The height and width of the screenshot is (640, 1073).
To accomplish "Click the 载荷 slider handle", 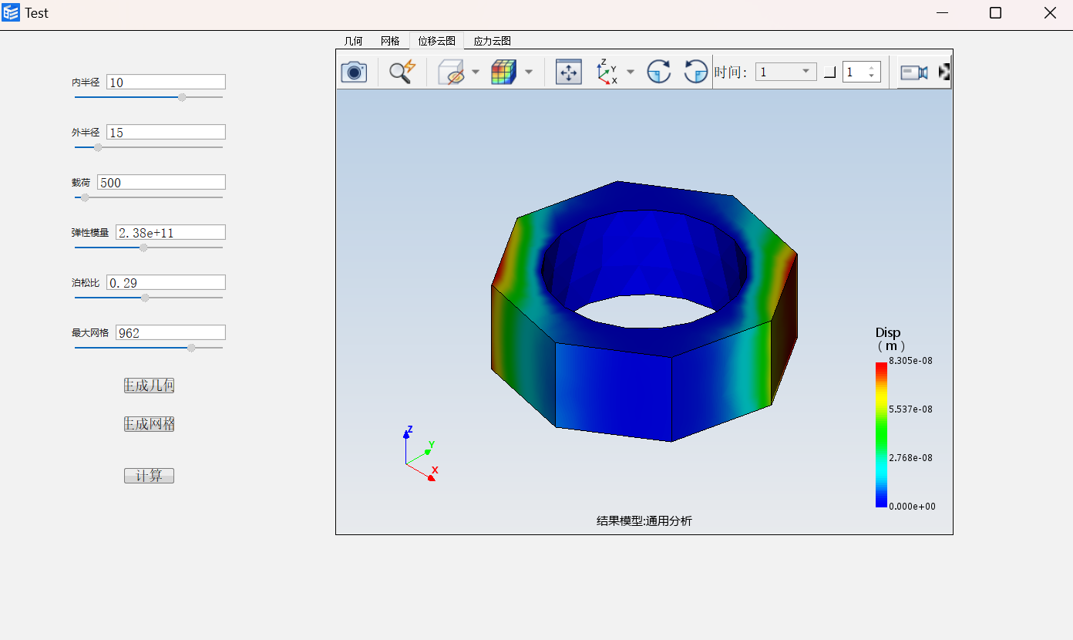I will click(x=85, y=197).
